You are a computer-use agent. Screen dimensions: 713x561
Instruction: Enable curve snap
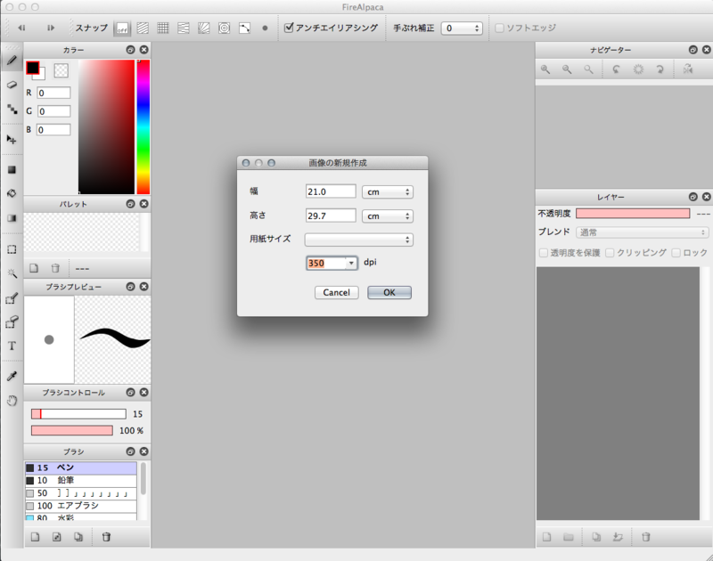[244, 28]
